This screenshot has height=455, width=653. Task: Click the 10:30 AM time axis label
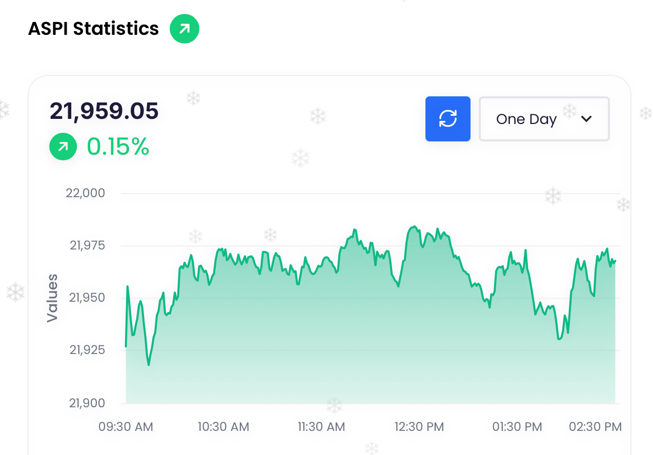click(223, 426)
